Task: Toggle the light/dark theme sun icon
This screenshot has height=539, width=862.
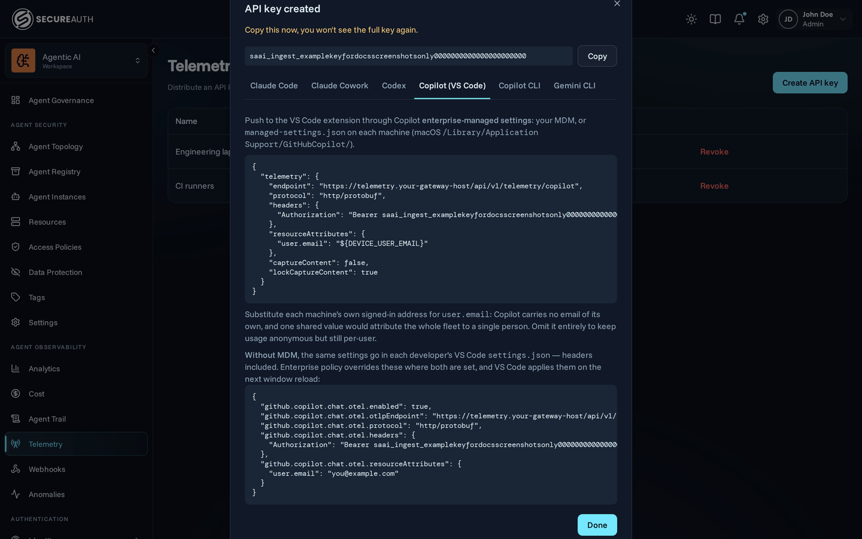Action: pyautogui.click(x=691, y=19)
